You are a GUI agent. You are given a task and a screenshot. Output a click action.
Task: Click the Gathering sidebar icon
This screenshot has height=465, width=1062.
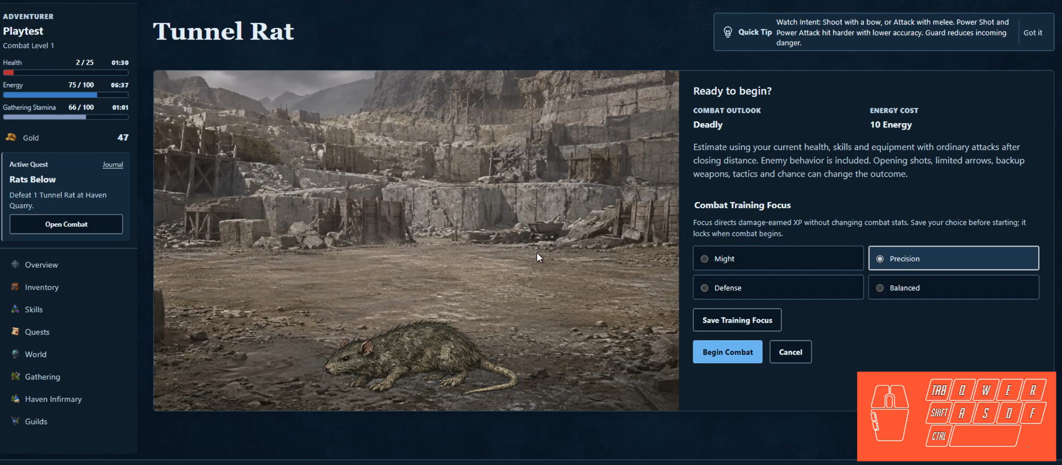tap(15, 376)
